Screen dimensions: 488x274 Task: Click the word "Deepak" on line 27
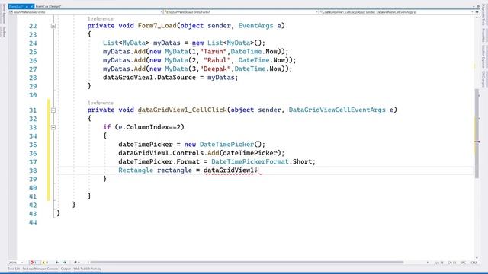tap(215, 69)
